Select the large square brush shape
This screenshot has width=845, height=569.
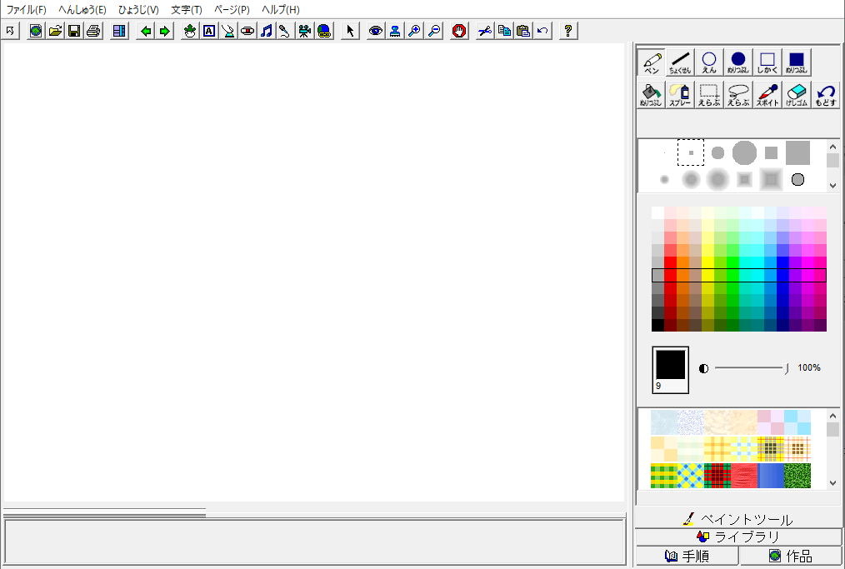tap(797, 152)
